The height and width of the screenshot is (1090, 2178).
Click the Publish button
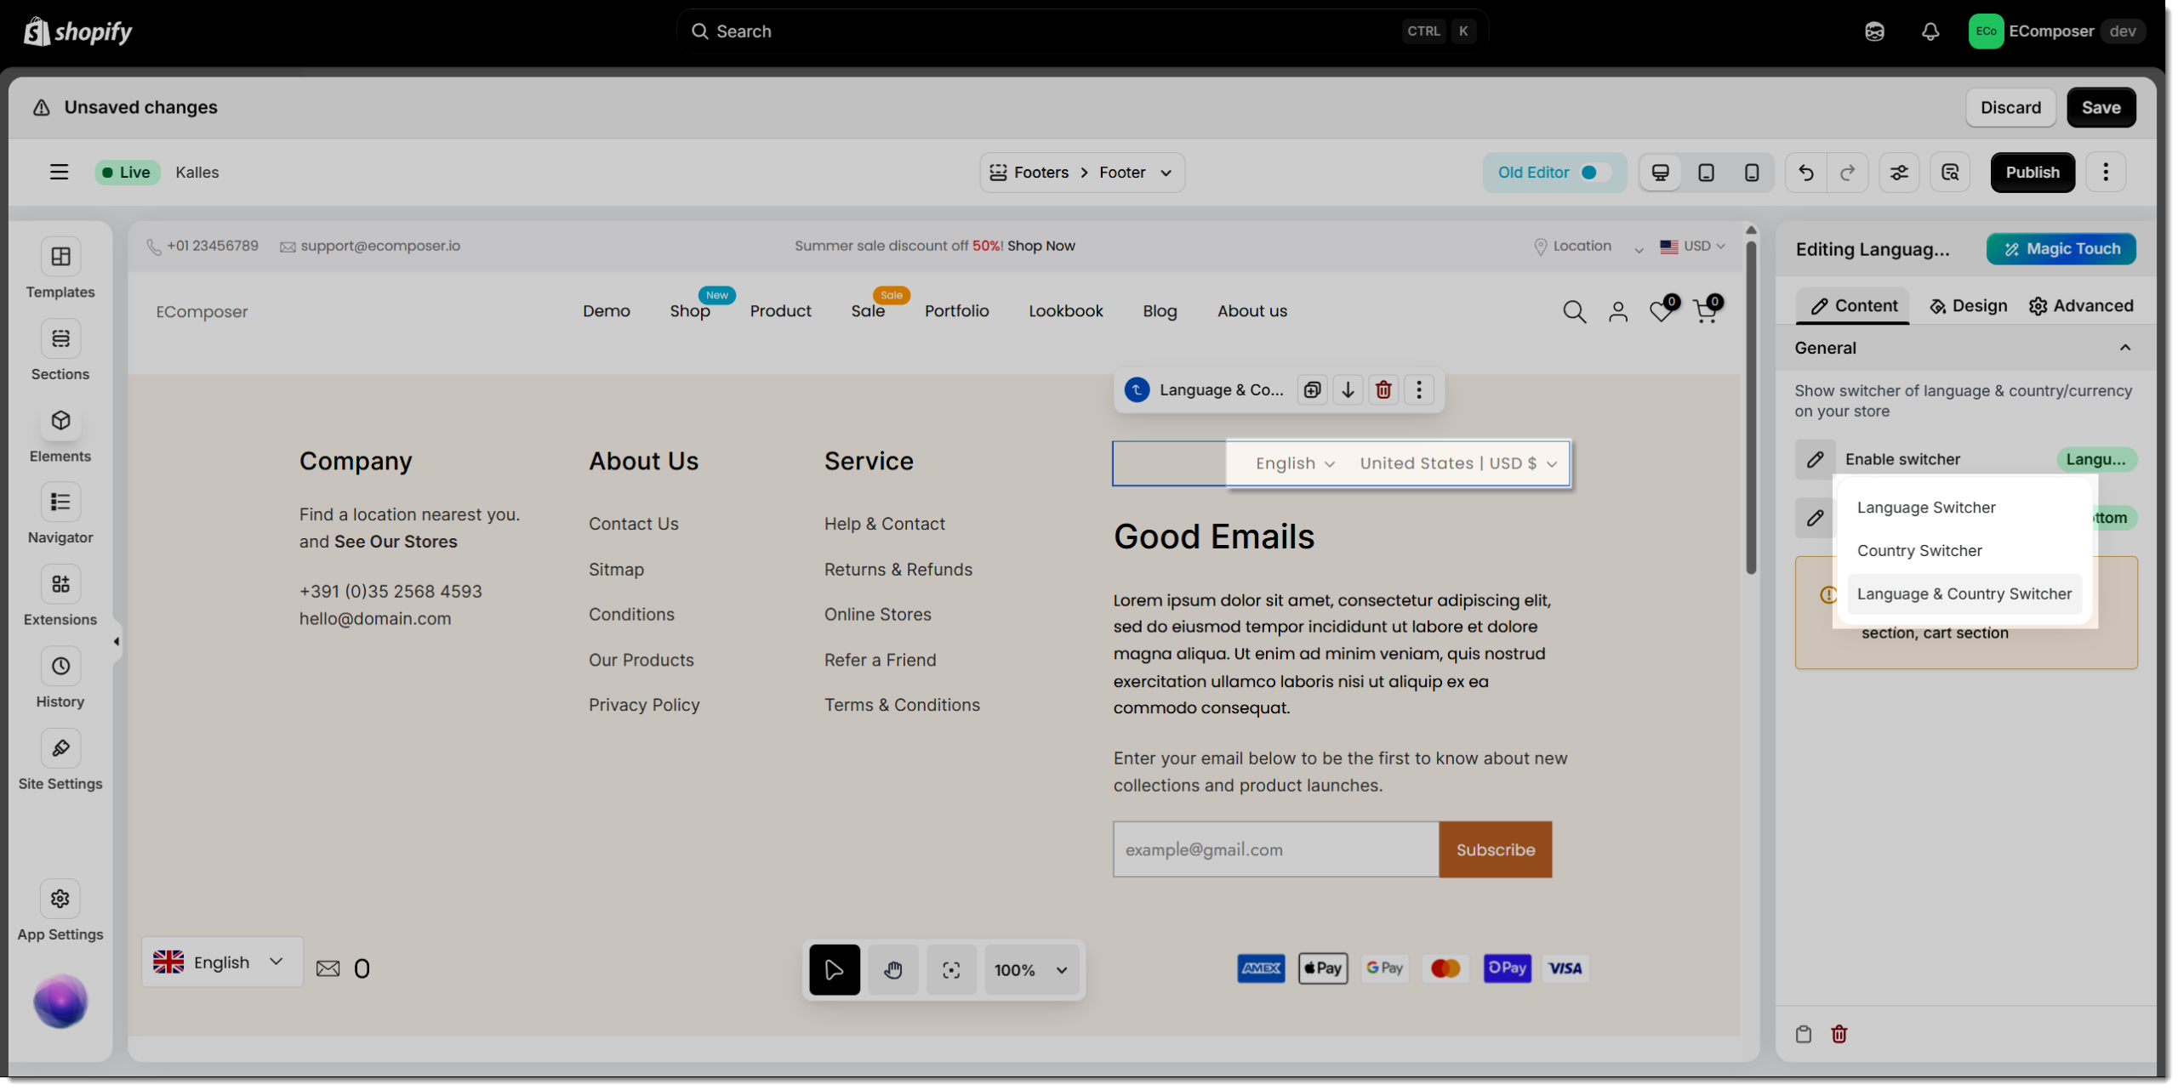(2032, 173)
